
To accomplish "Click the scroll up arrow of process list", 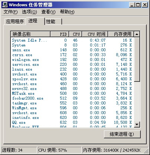I will (137, 34).
